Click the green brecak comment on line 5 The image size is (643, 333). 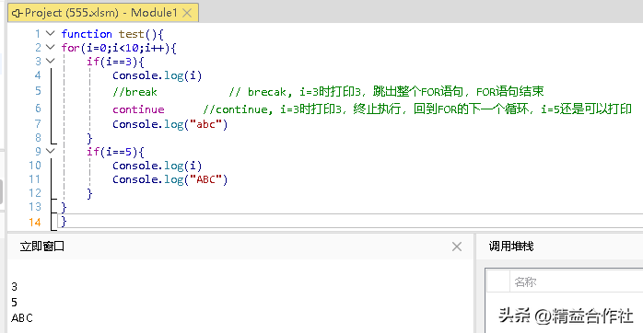tap(386, 91)
